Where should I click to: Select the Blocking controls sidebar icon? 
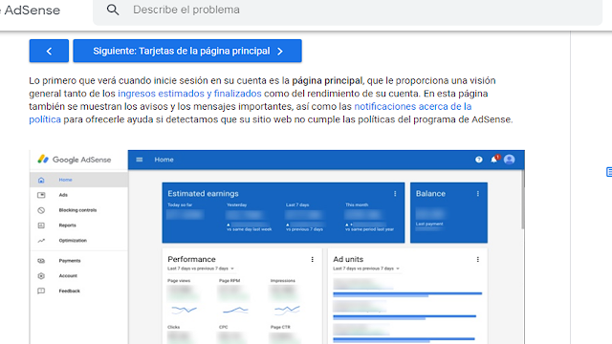pos(41,210)
